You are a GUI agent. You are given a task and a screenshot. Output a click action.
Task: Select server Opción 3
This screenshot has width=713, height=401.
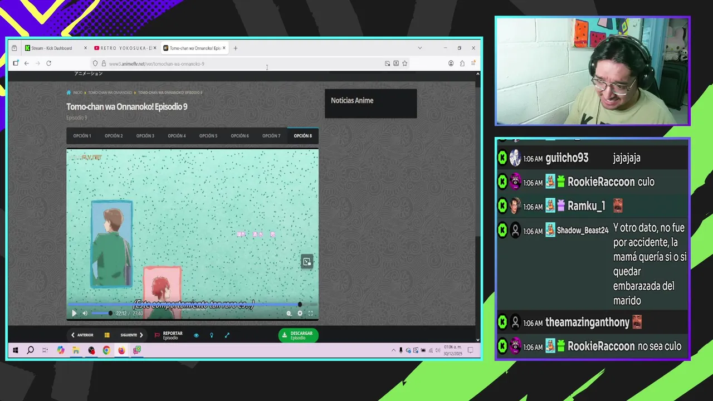(145, 136)
